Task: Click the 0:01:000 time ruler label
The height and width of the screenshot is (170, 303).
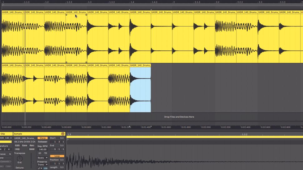Action: (106, 127)
